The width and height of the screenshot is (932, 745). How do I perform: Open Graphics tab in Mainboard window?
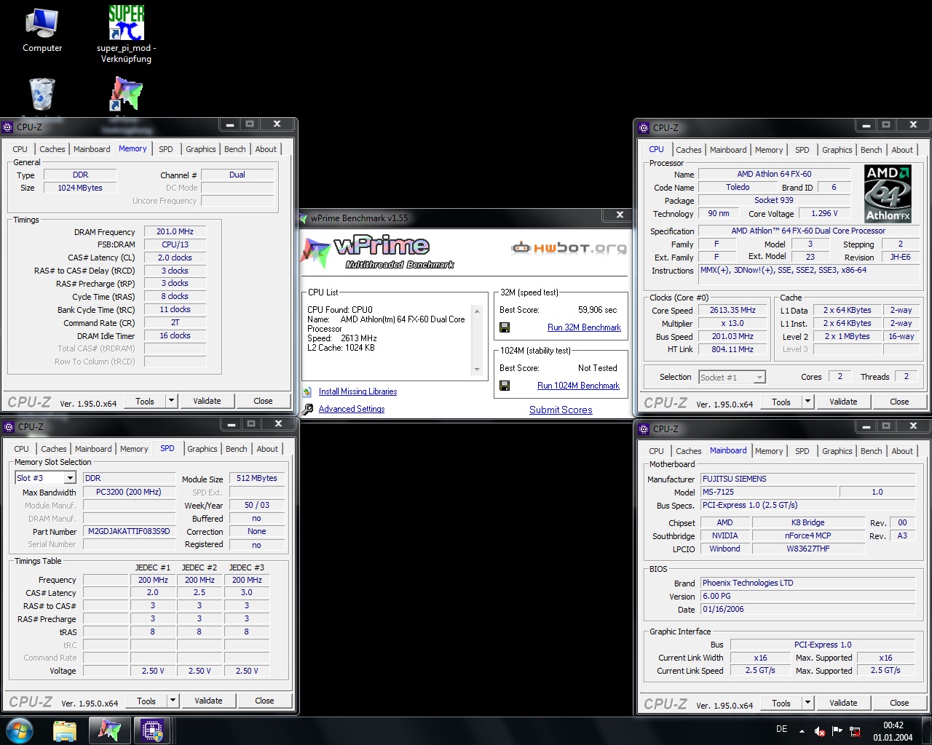[x=837, y=451]
